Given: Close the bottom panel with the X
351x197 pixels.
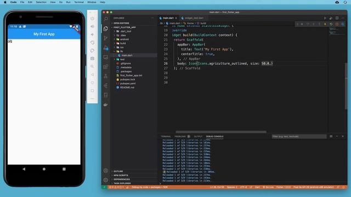Looking at the screenshot, I should 343,136.
